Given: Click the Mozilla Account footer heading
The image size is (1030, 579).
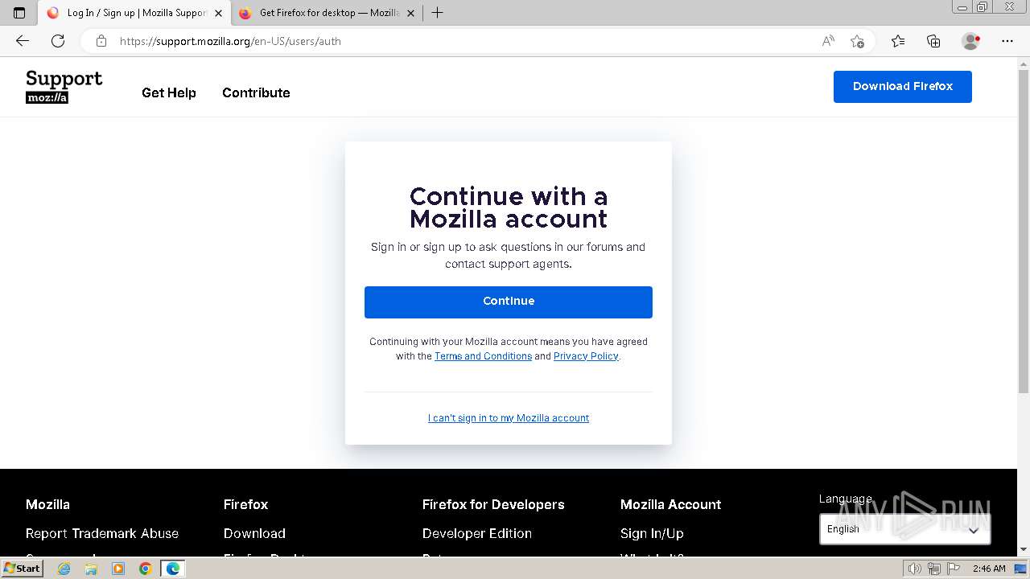Looking at the screenshot, I should pos(671,504).
